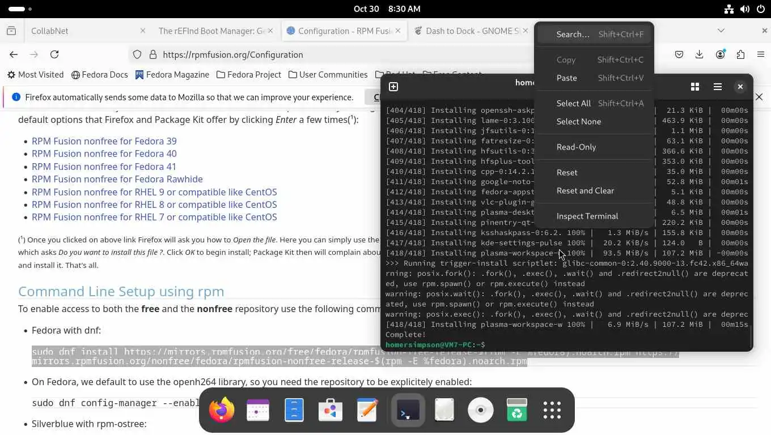
Task: Switch to Dash to Dock tab
Action: tap(473, 31)
